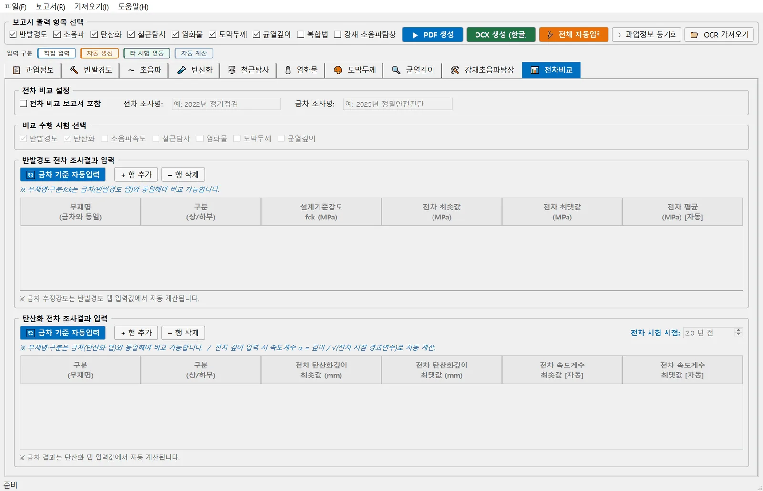Screen dimensions: 763x491
Task: Open the 가져오기(I) menu
Action: tap(91, 7)
